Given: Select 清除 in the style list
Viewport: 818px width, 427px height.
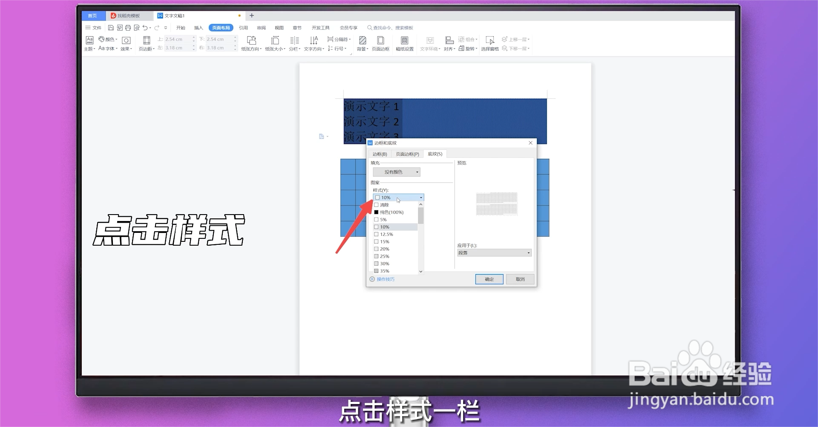Looking at the screenshot, I should pyautogui.click(x=395, y=205).
